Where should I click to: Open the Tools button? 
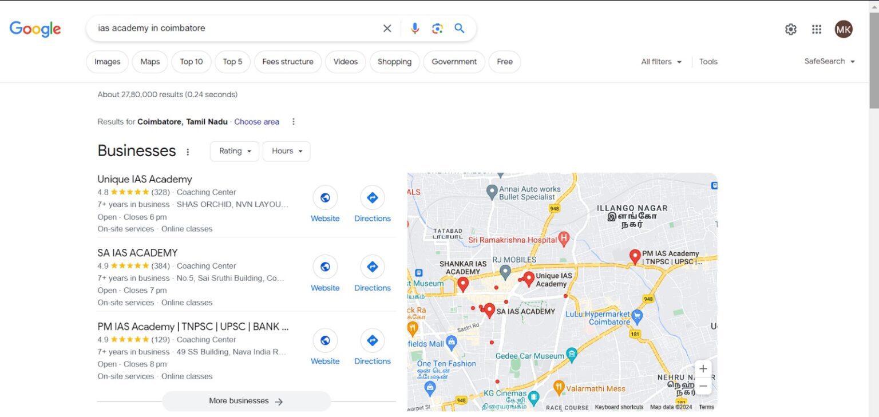tap(708, 62)
